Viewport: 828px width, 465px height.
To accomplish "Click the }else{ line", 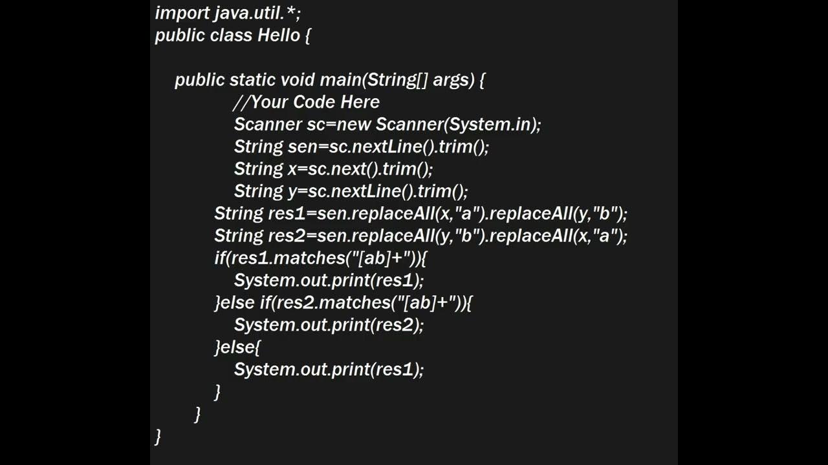I will click(x=237, y=347).
